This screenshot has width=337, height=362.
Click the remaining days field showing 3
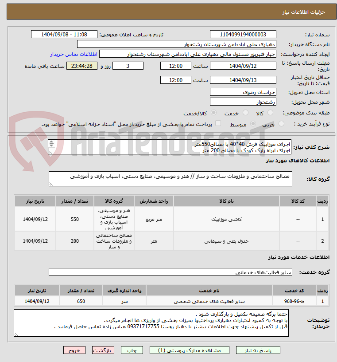[128, 66]
